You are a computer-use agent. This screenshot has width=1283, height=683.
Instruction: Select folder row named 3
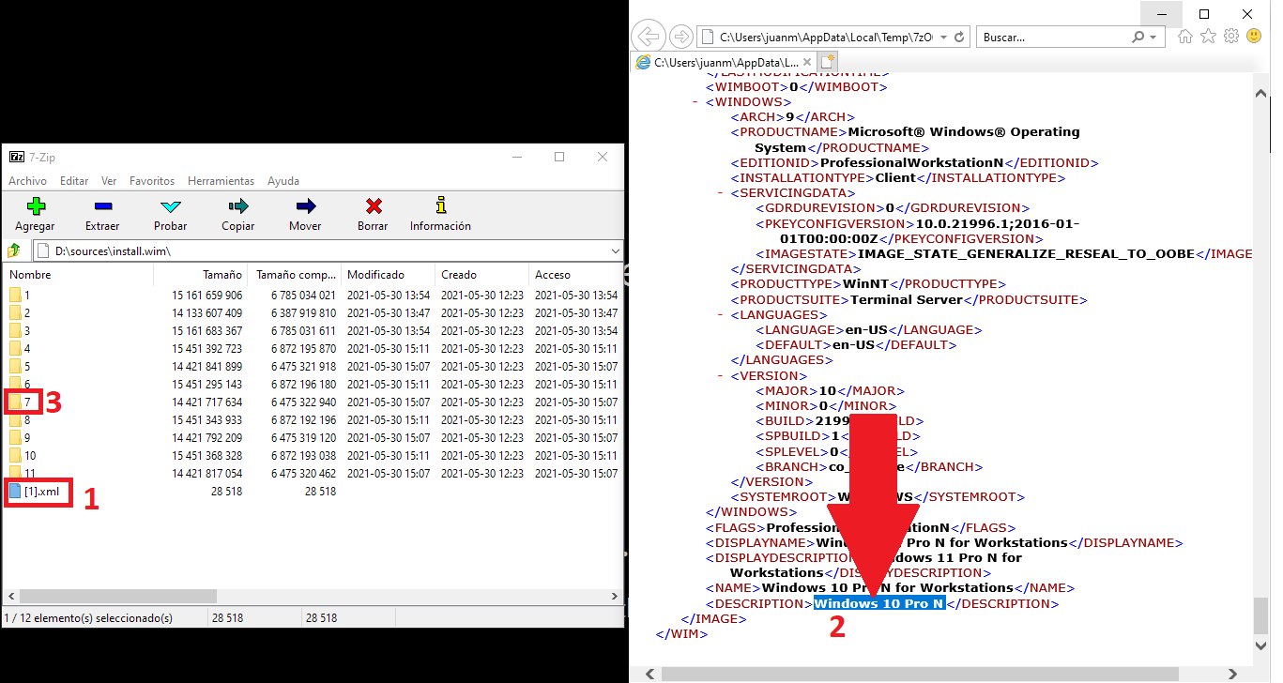[313, 330]
